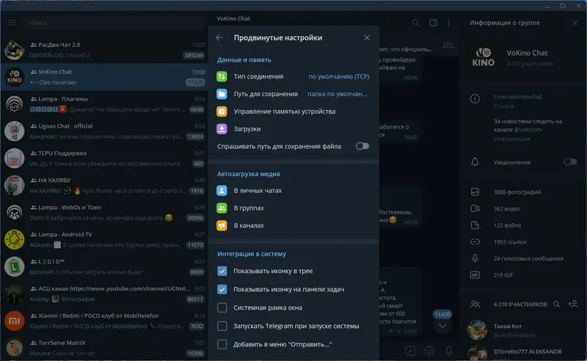Screen dimensions: 587x361
Task: Add member using the plus-person icon
Action: (573, 304)
